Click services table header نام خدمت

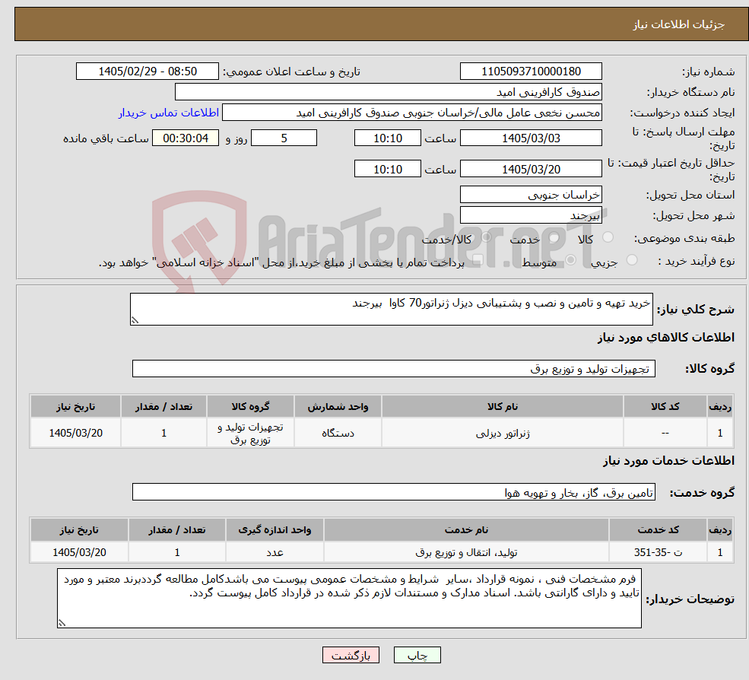click(x=466, y=529)
